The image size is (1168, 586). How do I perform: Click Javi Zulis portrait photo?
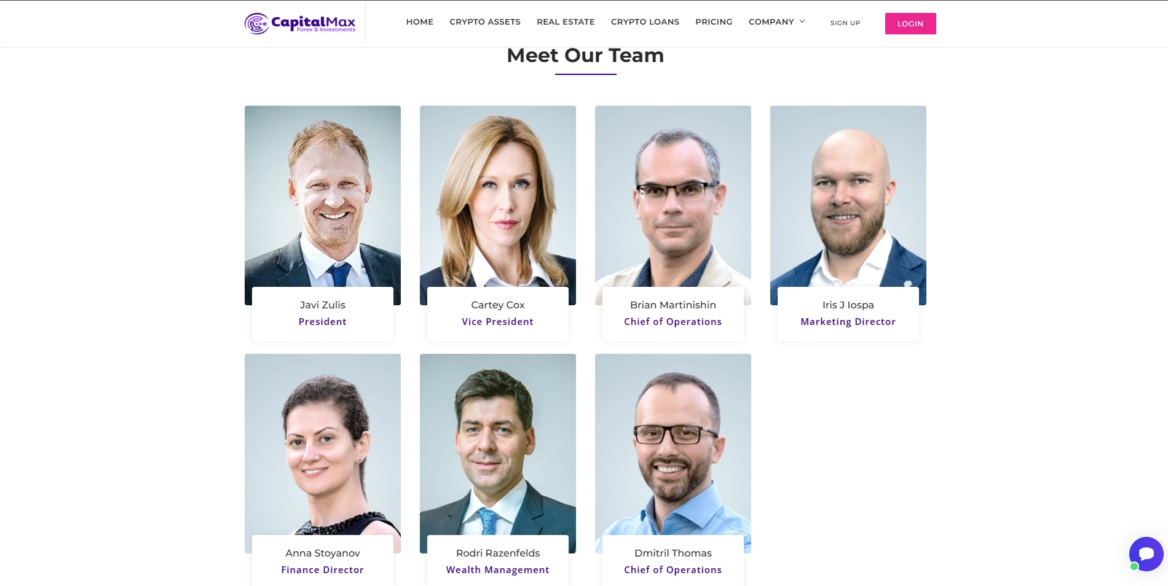(x=323, y=197)
